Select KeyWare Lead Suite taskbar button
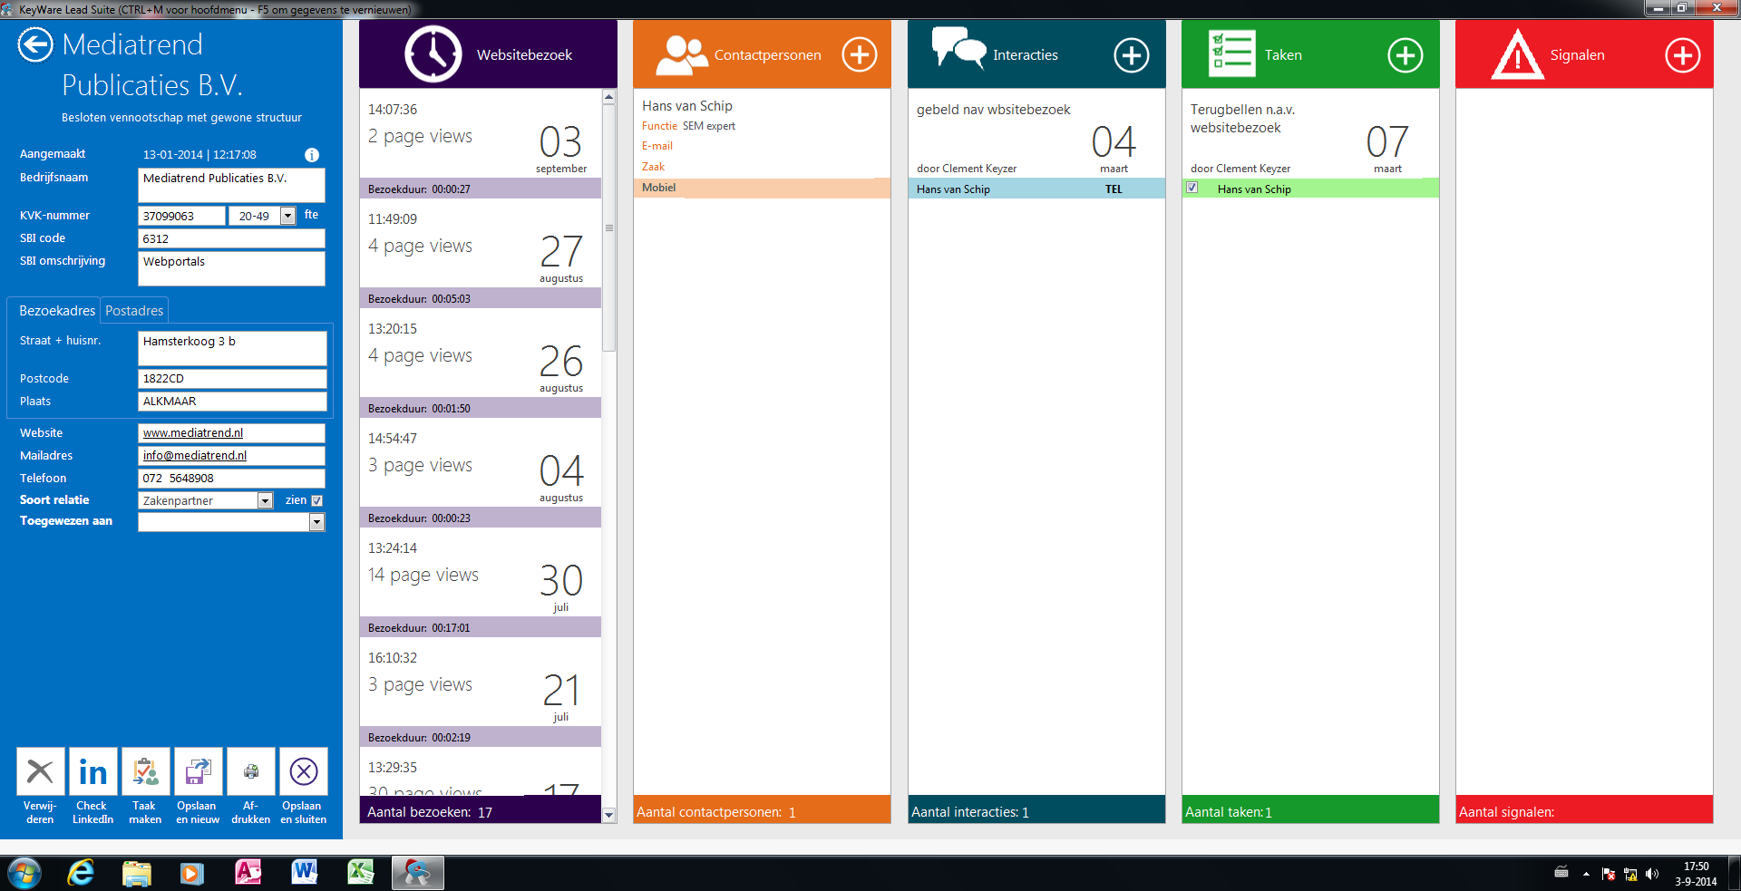The image size is (1741, 891). tap(417, 873)
